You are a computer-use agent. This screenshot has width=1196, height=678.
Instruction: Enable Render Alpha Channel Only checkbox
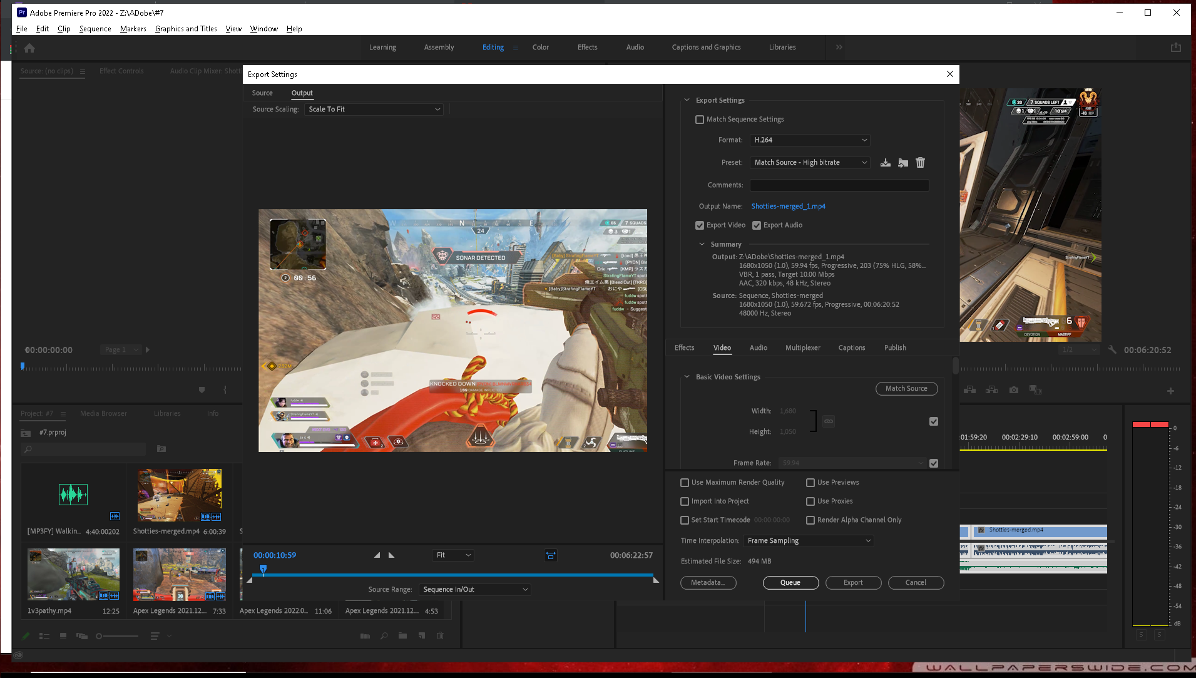coord(810,520)
